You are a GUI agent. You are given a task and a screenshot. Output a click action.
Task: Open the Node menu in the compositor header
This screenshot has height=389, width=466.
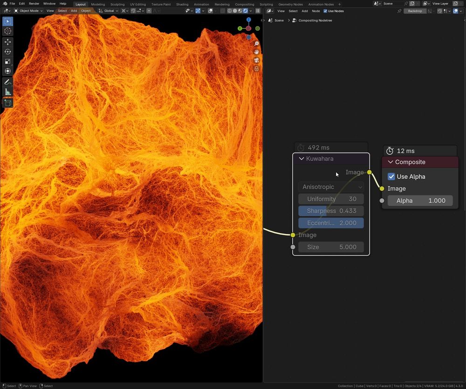pyautogui.click(x=315, y=11)
